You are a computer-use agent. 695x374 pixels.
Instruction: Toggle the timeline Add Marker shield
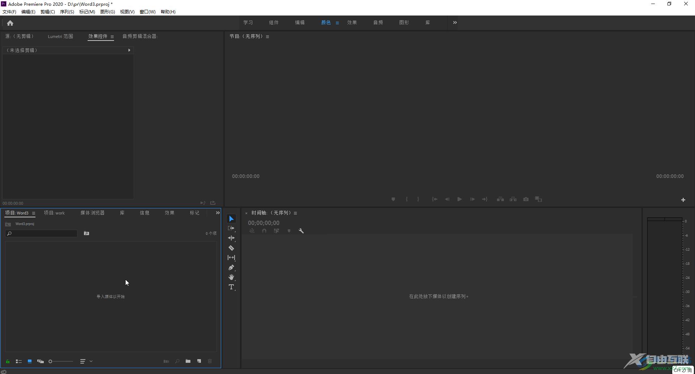(289, 231)
